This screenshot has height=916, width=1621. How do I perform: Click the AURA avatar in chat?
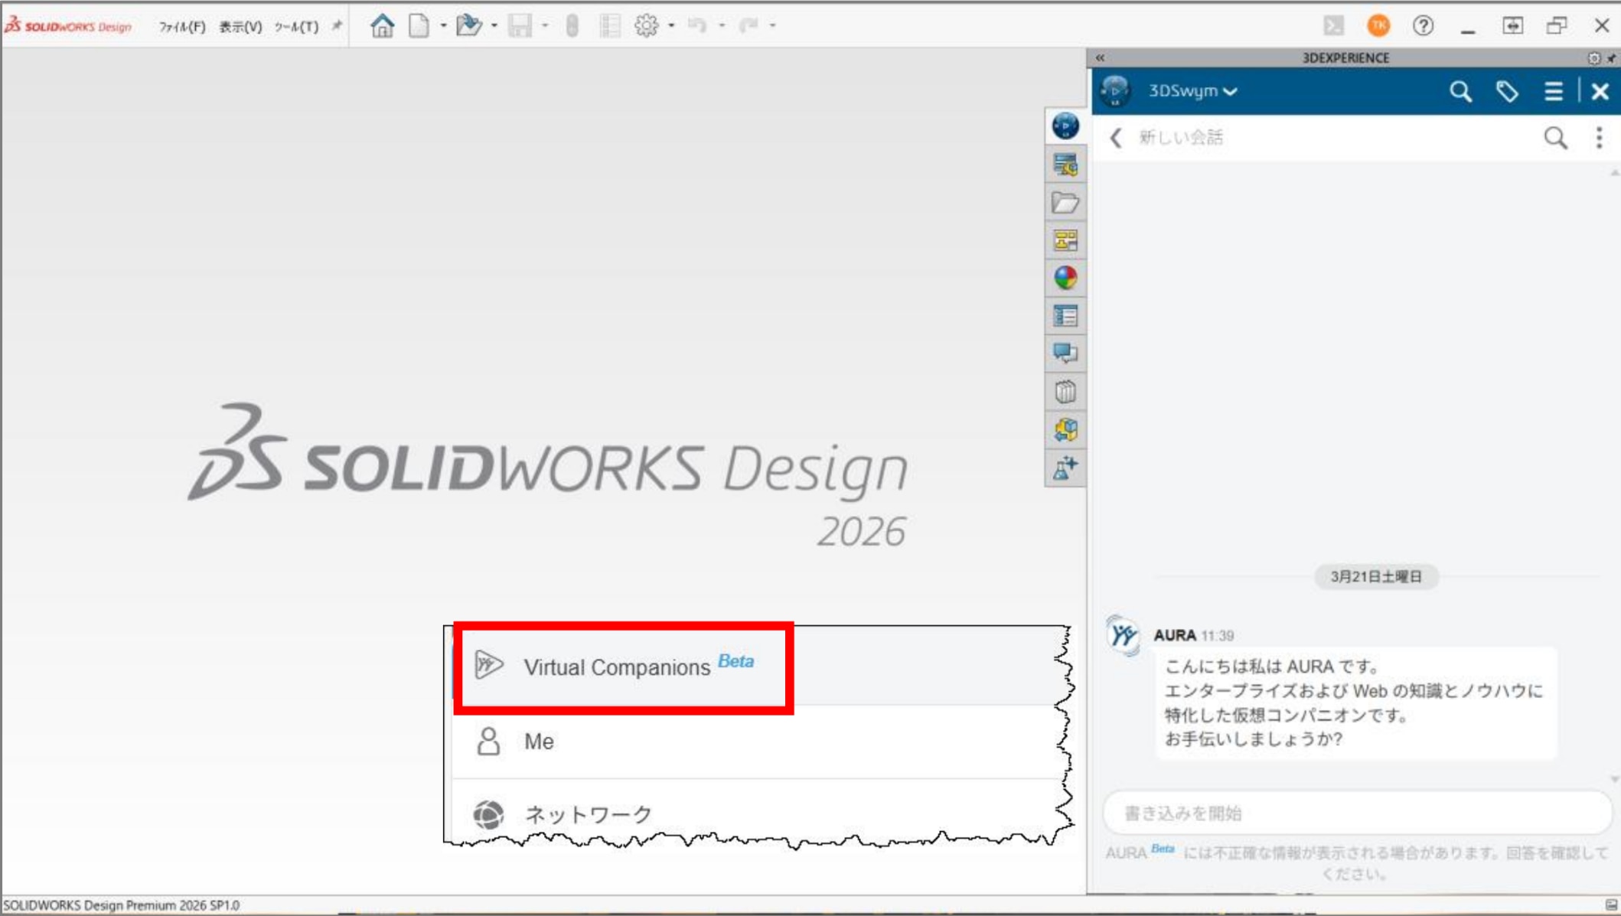(x=1123, y=634)
